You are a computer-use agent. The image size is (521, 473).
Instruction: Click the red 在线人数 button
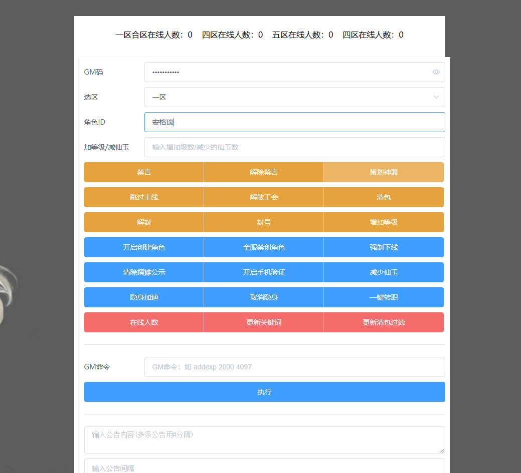click(144, 322)
